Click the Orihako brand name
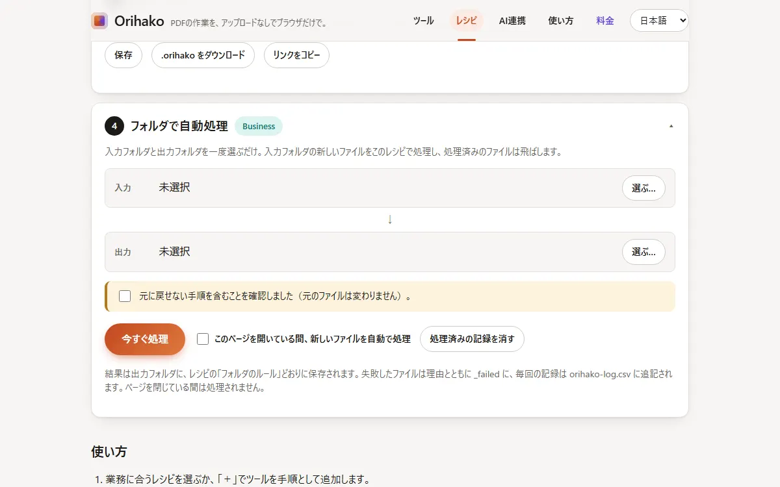780x487 pixels. pyautogui.click(x=139, y=21)
